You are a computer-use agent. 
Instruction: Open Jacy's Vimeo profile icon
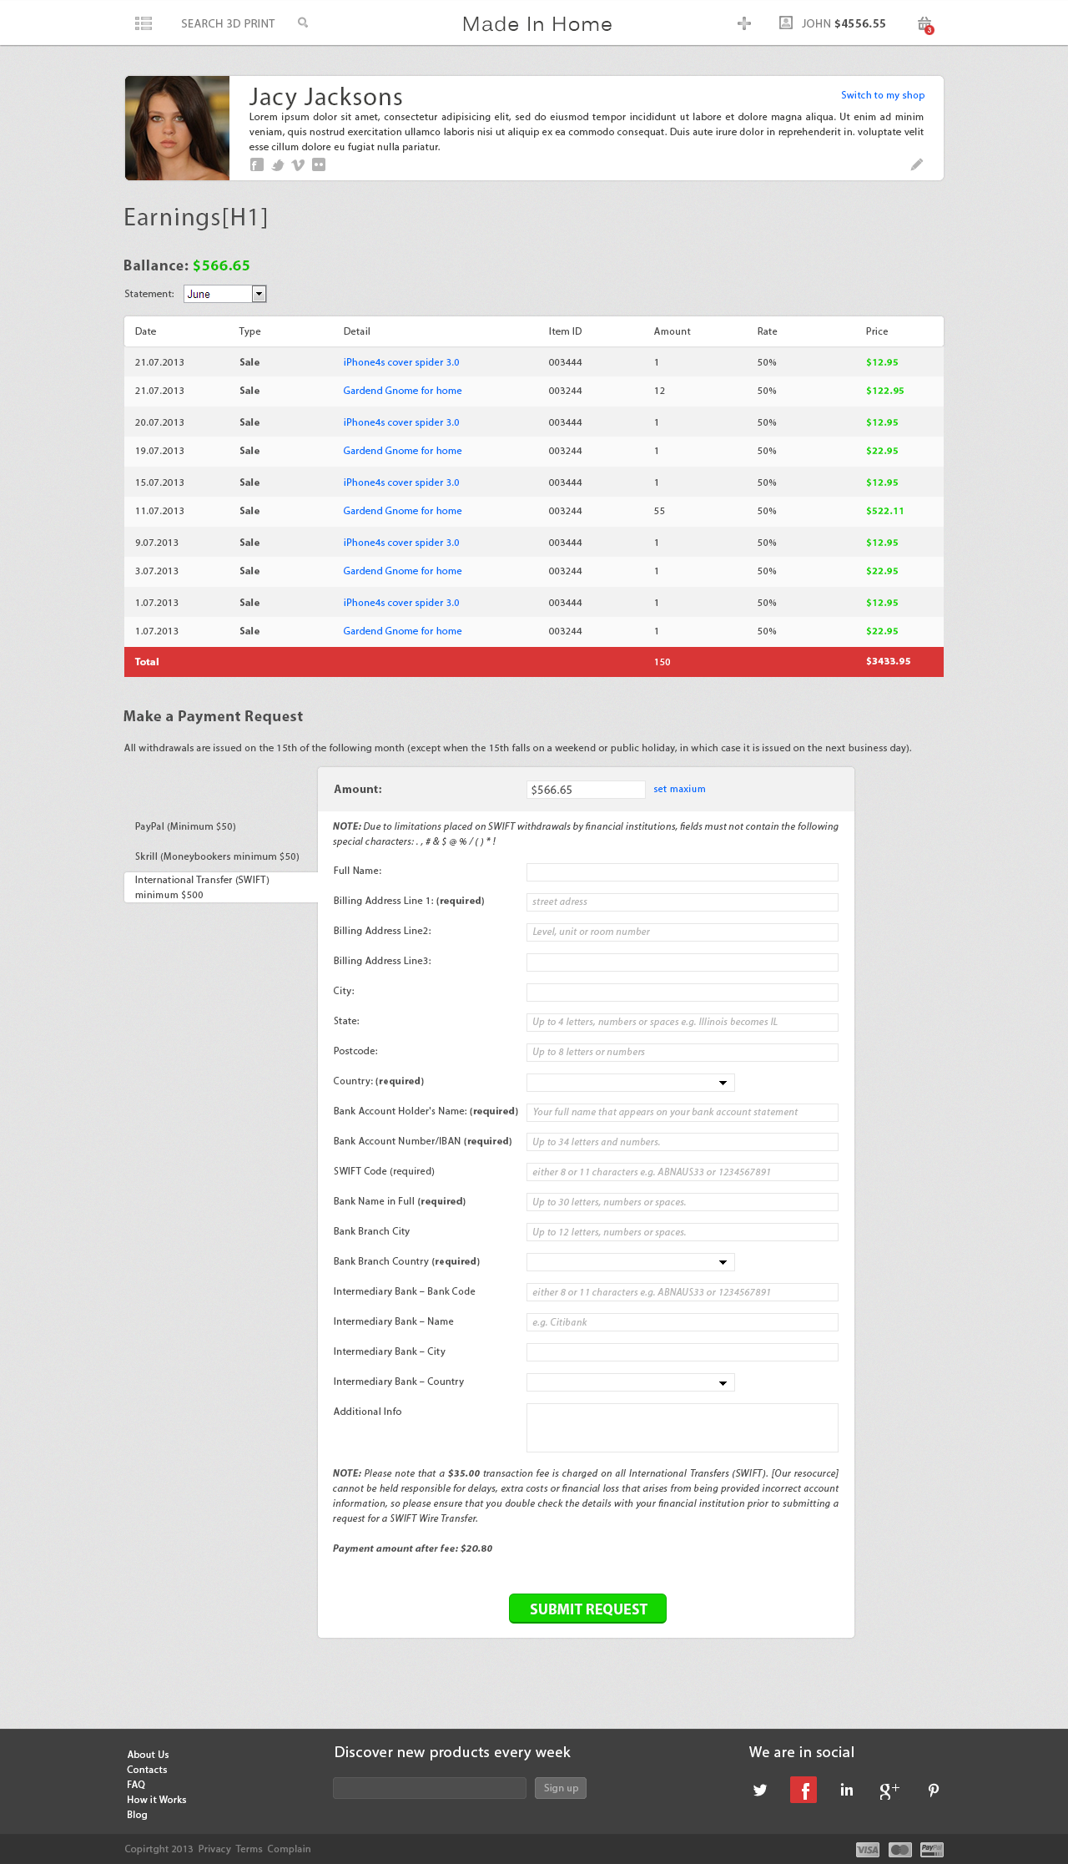pos(298,165)
